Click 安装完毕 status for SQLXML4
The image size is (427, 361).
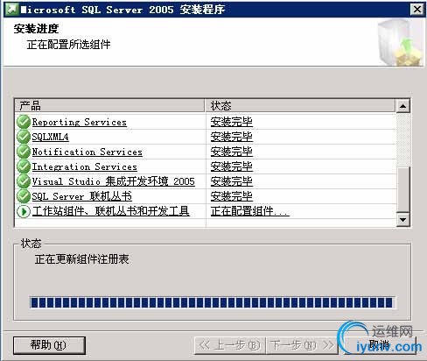[232, 137]
